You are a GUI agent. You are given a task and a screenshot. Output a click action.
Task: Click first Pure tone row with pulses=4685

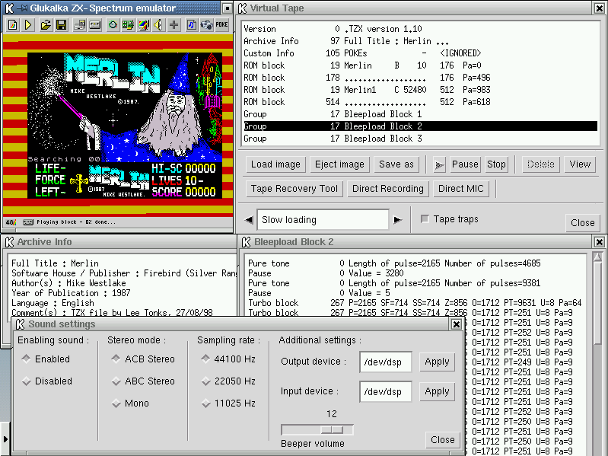(417, 263)
